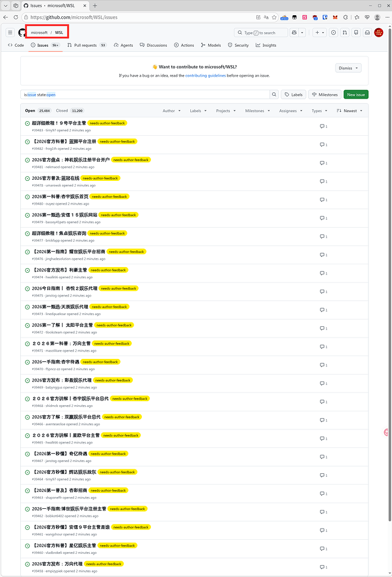Open the browser favorites list icon
The width and height of the screenshot is (392, 577).
357,17
